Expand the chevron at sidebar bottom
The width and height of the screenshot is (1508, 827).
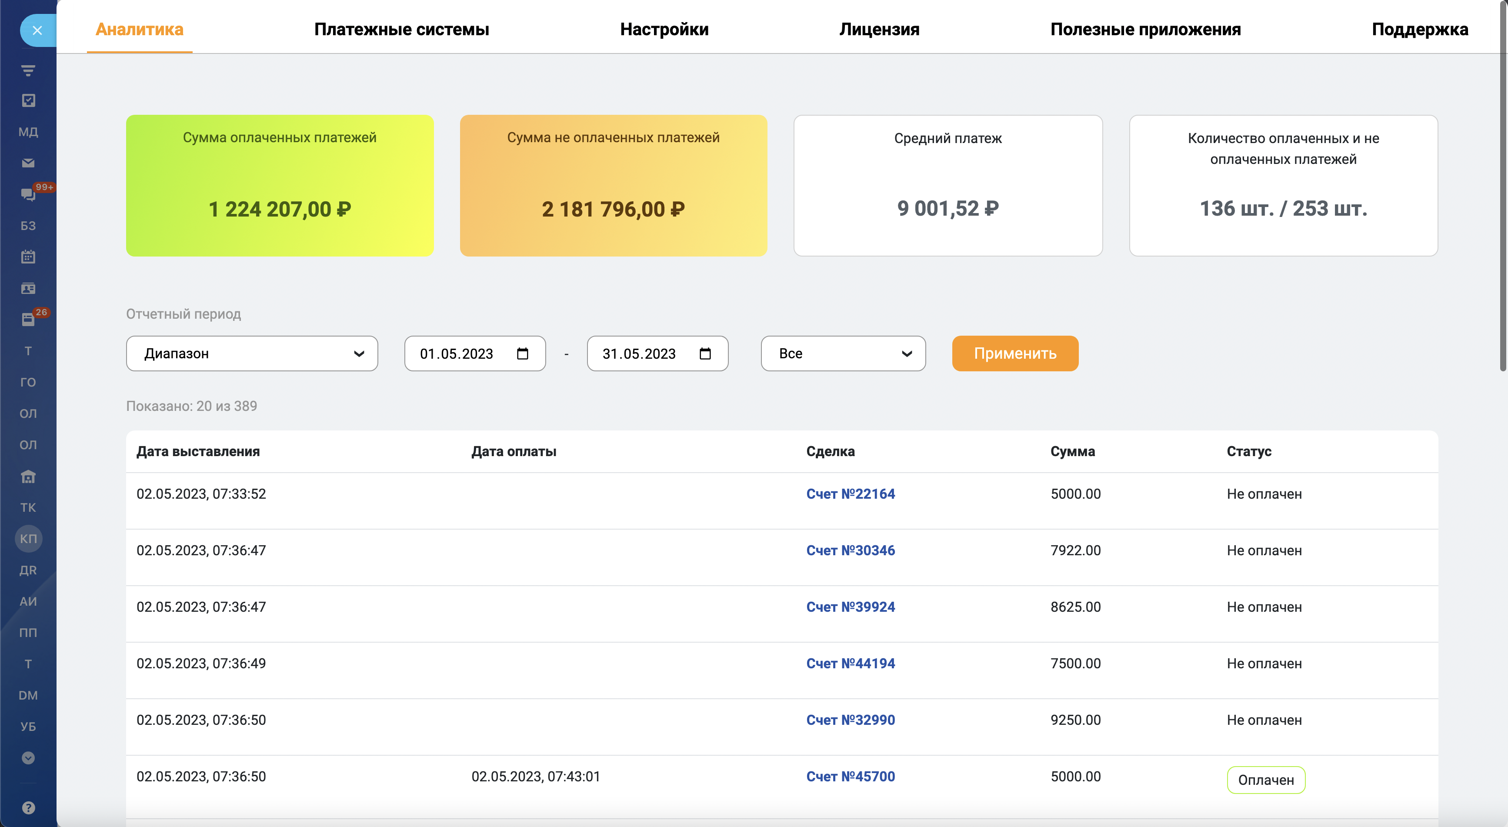(x=28, y=759)
